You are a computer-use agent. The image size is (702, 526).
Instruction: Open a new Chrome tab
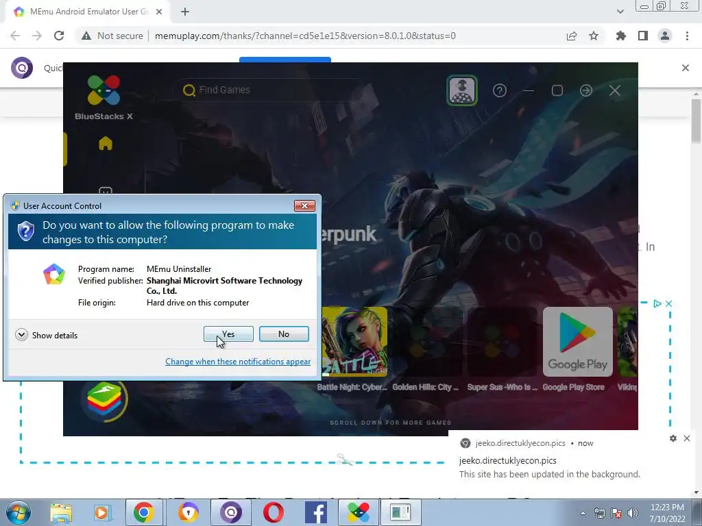185,12
